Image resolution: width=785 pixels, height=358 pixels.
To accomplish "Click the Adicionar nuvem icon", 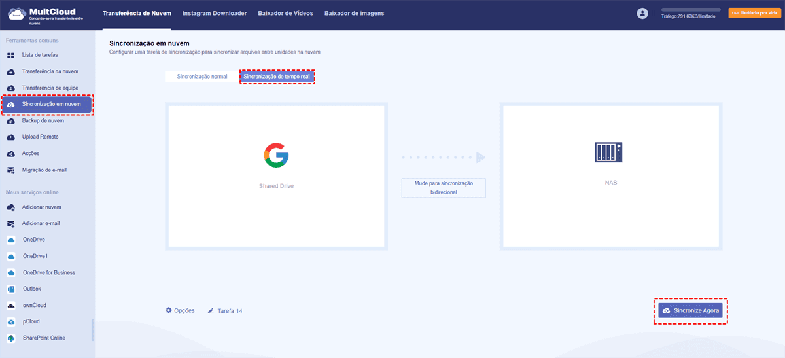I will [x=10, y=207].
